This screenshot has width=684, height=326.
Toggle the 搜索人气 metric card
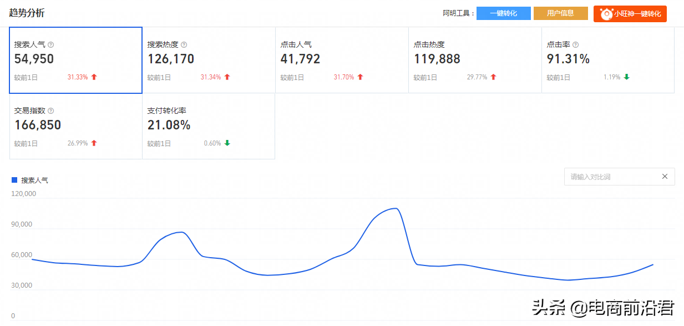tap(75, 60)
